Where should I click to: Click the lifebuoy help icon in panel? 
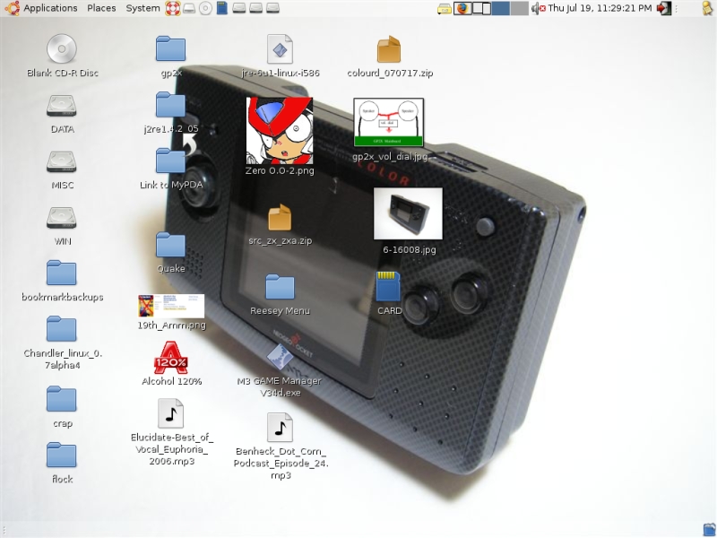(173, 8)
